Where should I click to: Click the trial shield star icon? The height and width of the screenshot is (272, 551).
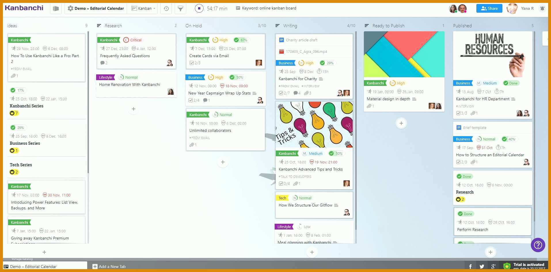click(507, 266)
